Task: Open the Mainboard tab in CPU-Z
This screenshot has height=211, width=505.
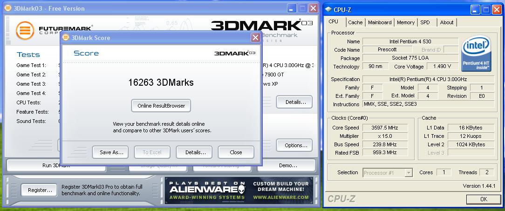Action: click(380, 22)
